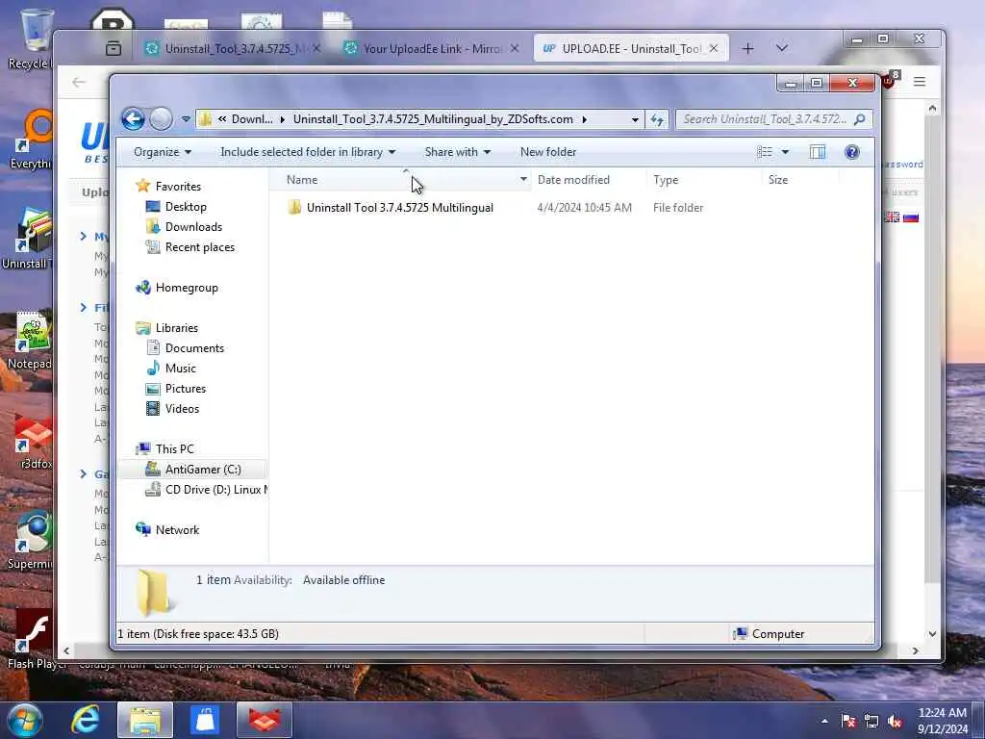Open AntiGamer (C:) drive
985x739 pixels.
(203, 470)
